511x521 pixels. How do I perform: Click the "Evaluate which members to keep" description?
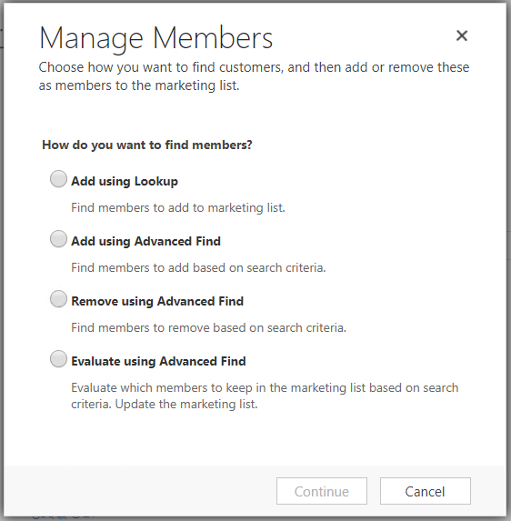265,396
